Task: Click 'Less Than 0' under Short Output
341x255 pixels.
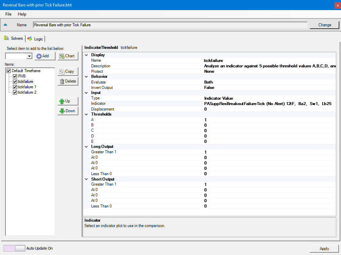Action: coord(101,206)
